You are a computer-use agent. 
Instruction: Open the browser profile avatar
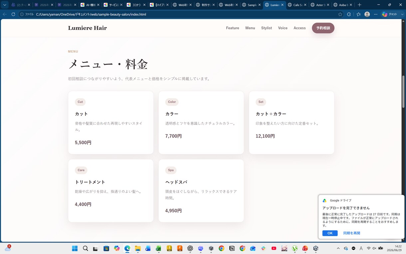367,14
